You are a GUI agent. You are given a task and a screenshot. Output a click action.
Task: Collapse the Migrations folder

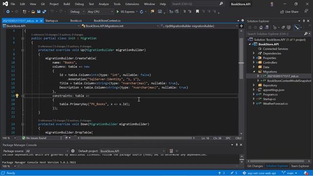[254, 72]
